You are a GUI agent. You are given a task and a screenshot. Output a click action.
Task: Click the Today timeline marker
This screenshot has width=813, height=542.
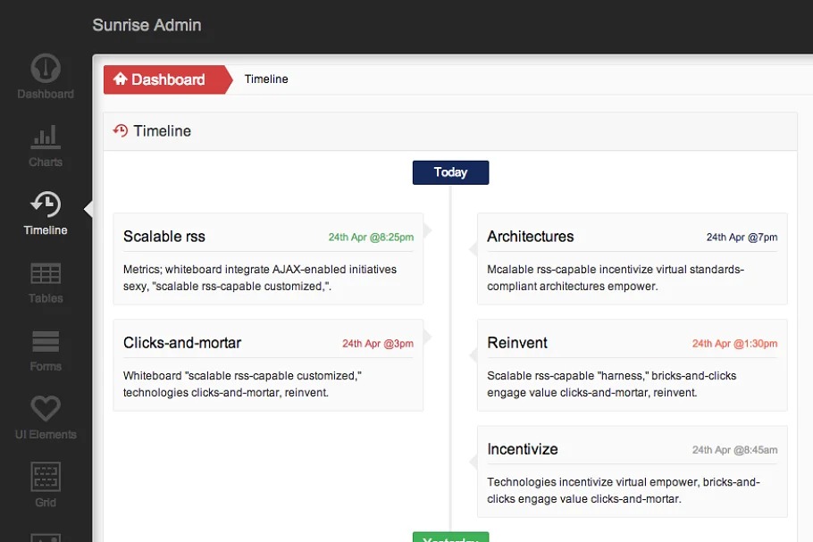(450, 172)
